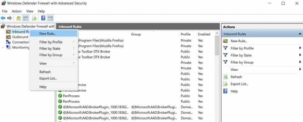This screenshot has height=122, width=303.
Task: Click New Rule icon in Actions pane
Action: 225,41
